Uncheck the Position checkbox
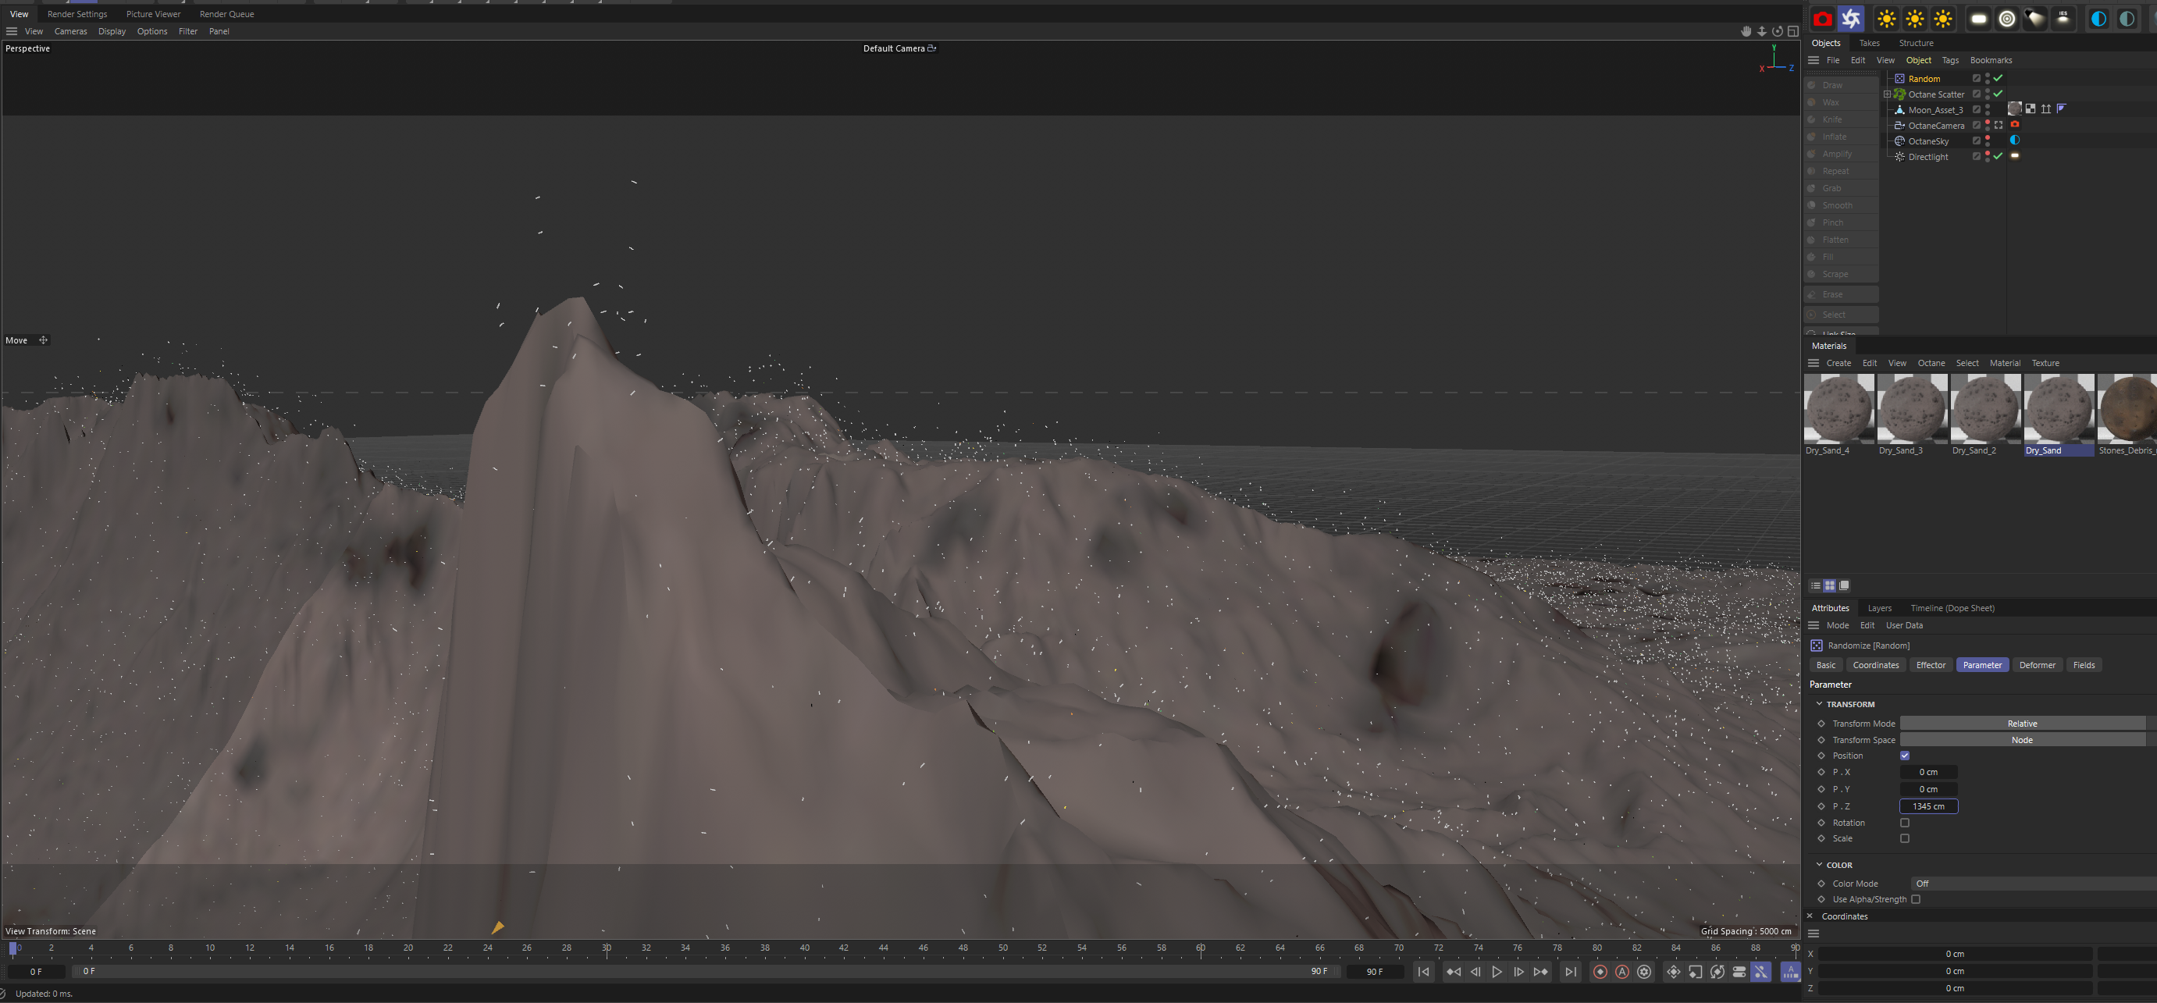Screen dimensions: 2157x1003 pyautogui.click(x=1904, y=756)
